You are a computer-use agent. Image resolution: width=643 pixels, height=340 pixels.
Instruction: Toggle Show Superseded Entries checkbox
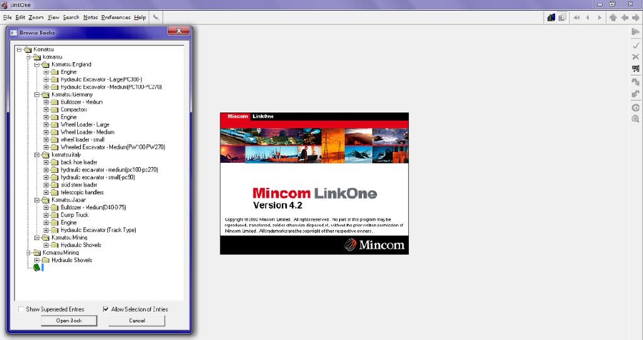(21, 309)
